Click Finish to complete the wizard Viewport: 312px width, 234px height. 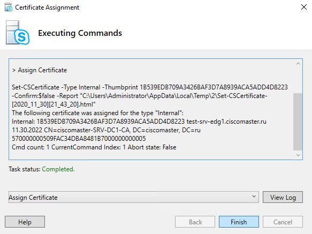(x=239, y=222)
